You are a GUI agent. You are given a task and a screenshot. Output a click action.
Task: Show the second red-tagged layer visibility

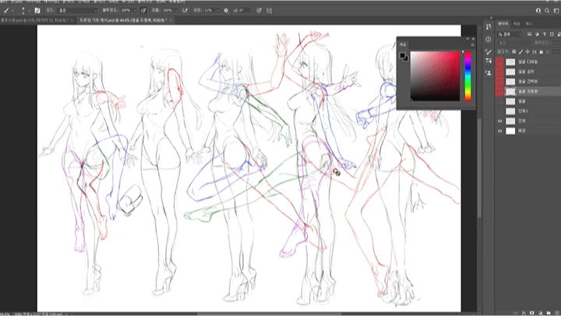tap(499, 72)
